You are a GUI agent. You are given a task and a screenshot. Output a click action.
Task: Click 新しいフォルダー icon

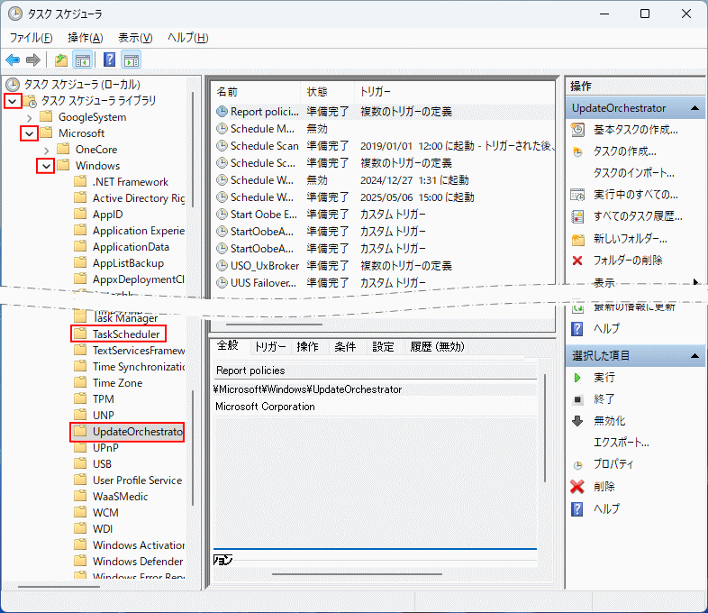(x=578, y=239)
